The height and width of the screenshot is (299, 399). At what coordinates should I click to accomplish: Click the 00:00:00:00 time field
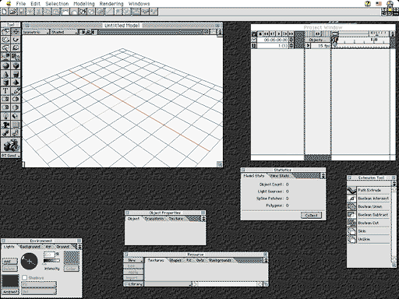click(x=273, y=40)
